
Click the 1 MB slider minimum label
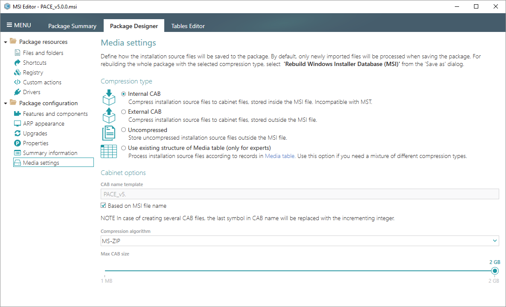107,281
